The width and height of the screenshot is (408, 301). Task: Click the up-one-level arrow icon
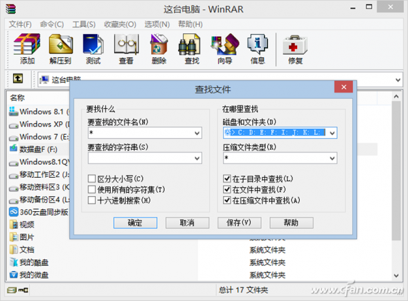point(18,78)
